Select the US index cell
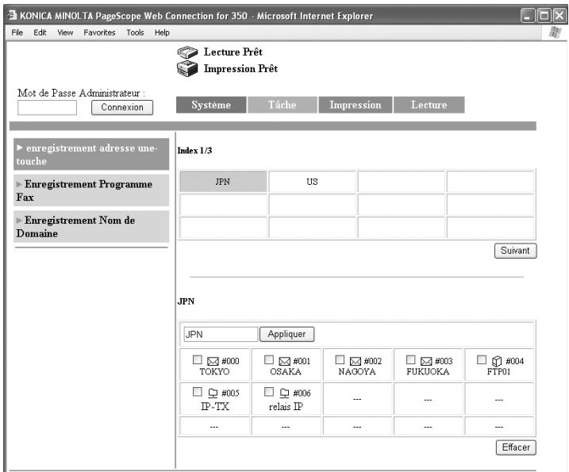The width and height of the screenshot is (569, 472). (312, 182)
